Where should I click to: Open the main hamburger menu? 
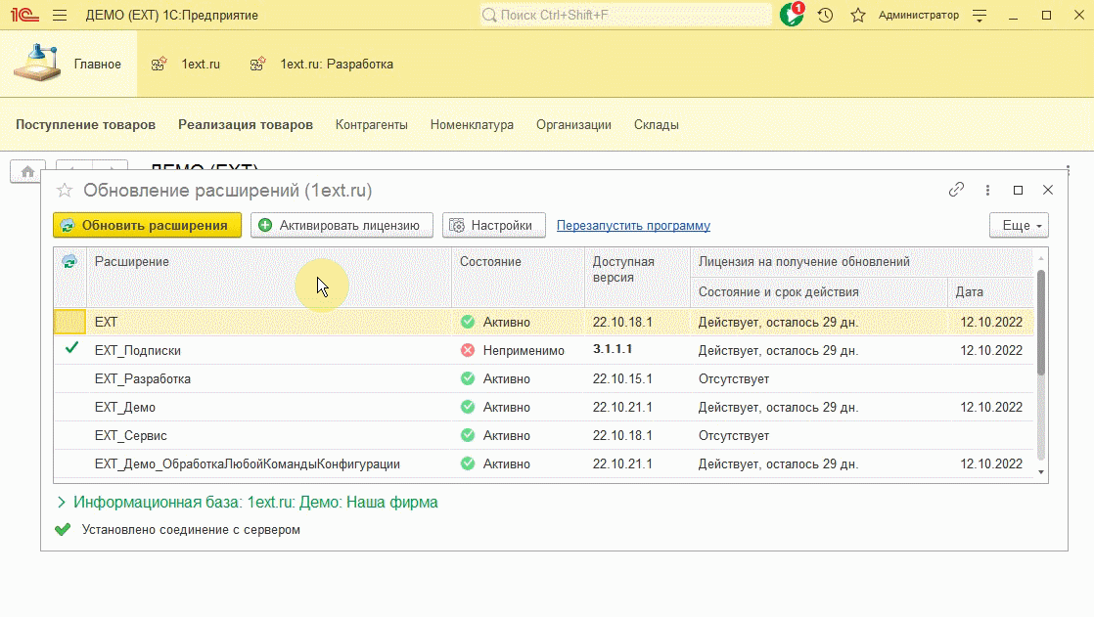point(59,15)
